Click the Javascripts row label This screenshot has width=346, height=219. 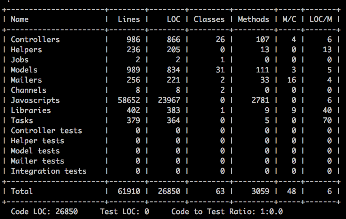[35, 100]
